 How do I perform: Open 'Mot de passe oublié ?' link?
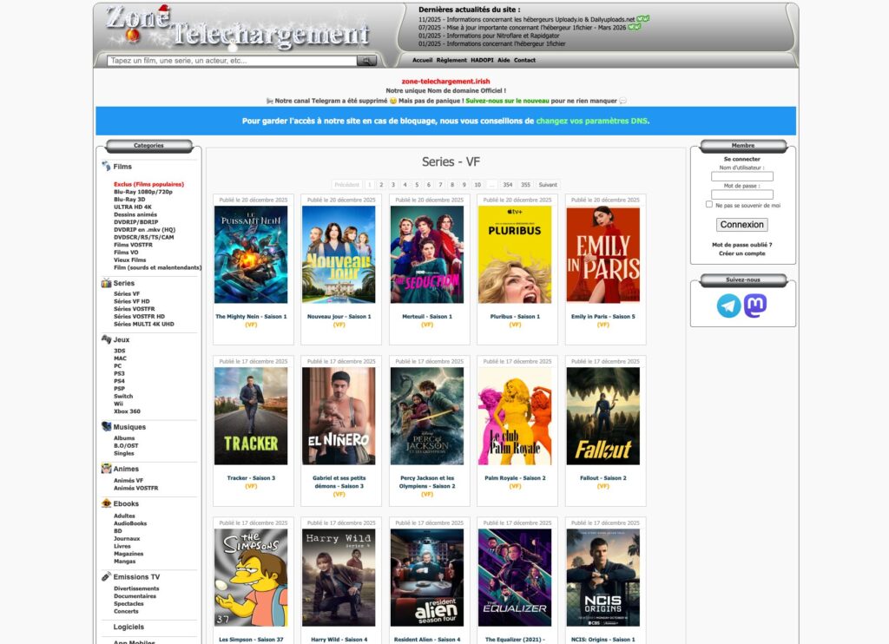(x=741, y=245)
